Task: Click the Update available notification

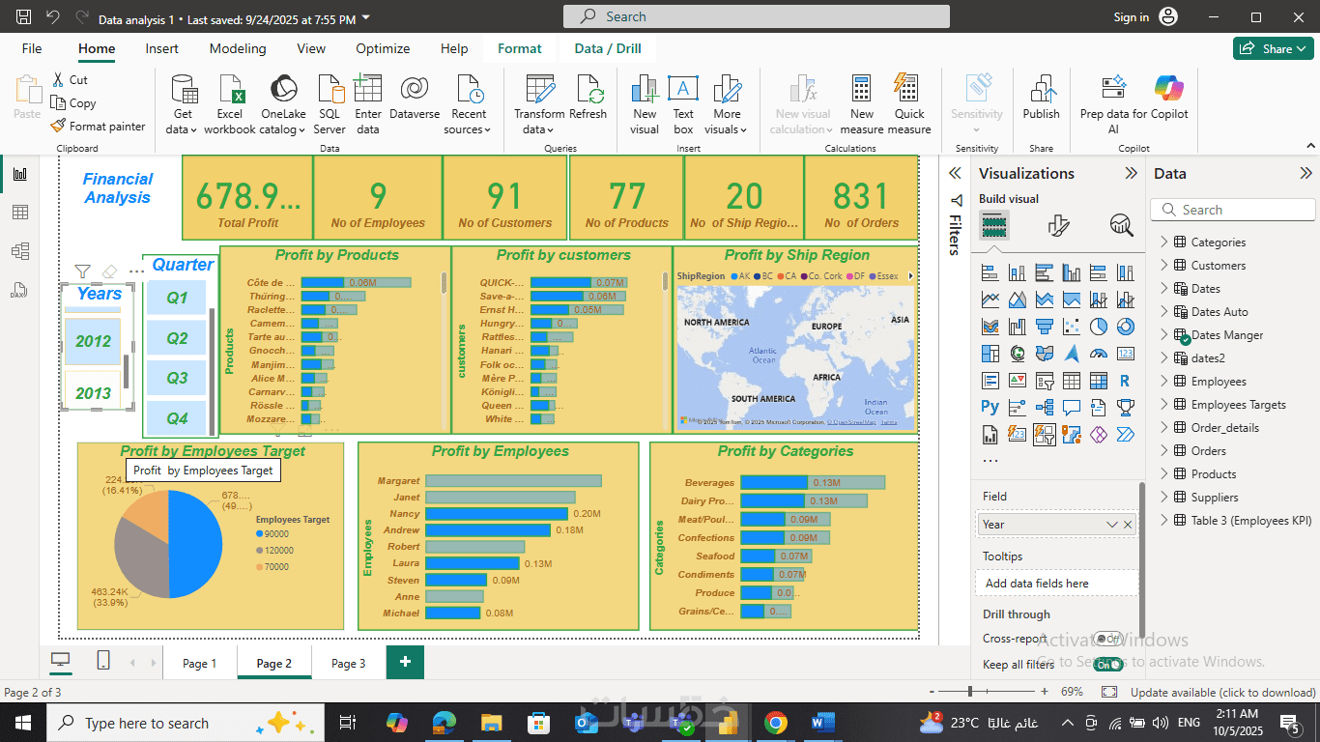Action: [x=1222, y=693]
